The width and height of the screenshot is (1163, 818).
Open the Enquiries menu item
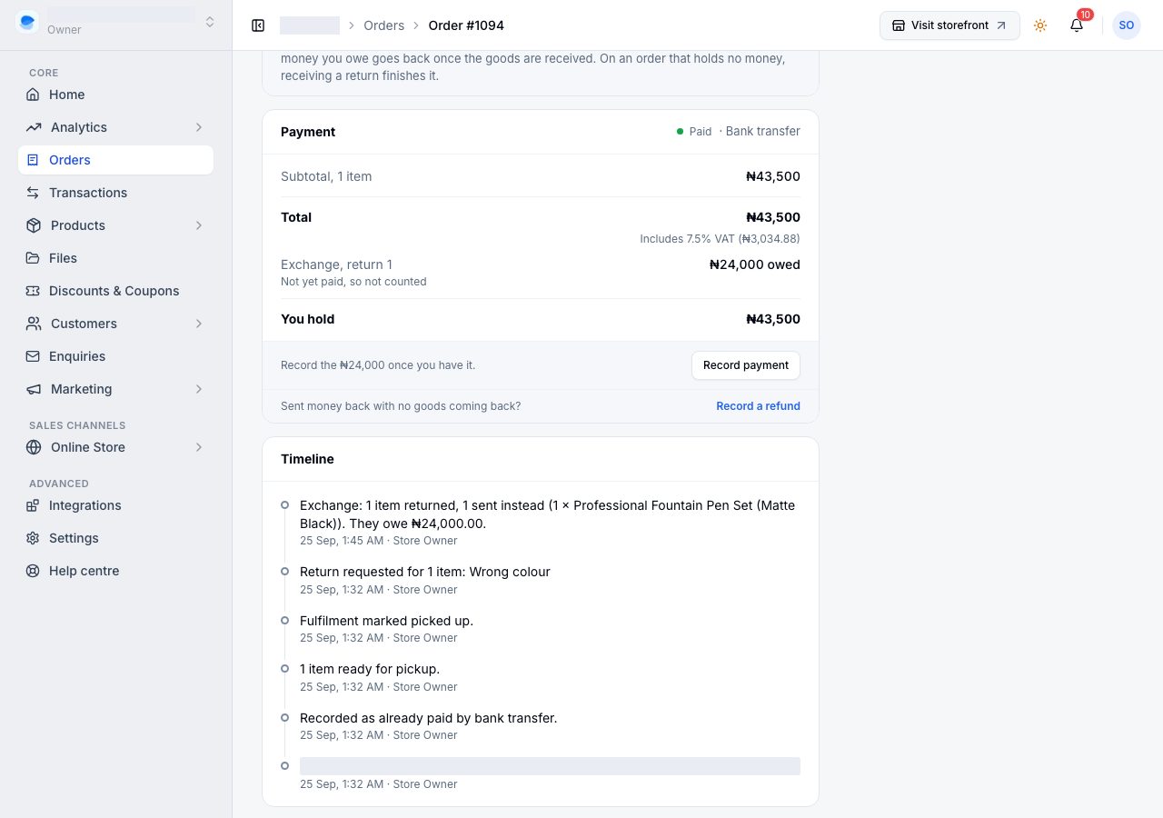click(x=115, y=356)
